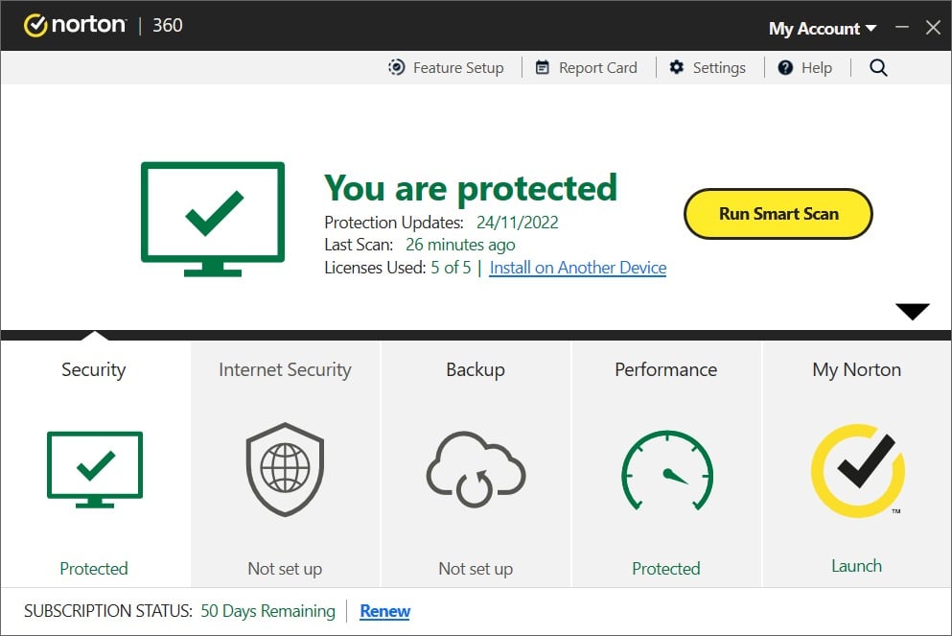This screenshot has height=636, width=952.
Task: Switch to the Backup tab title
Action: (476, 369)
